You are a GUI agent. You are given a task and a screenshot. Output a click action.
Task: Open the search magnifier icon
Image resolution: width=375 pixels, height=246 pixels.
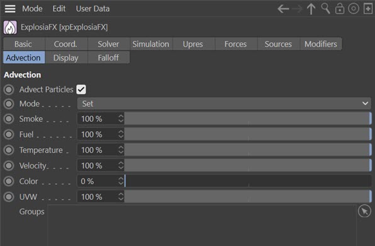(x=325, y=9)
